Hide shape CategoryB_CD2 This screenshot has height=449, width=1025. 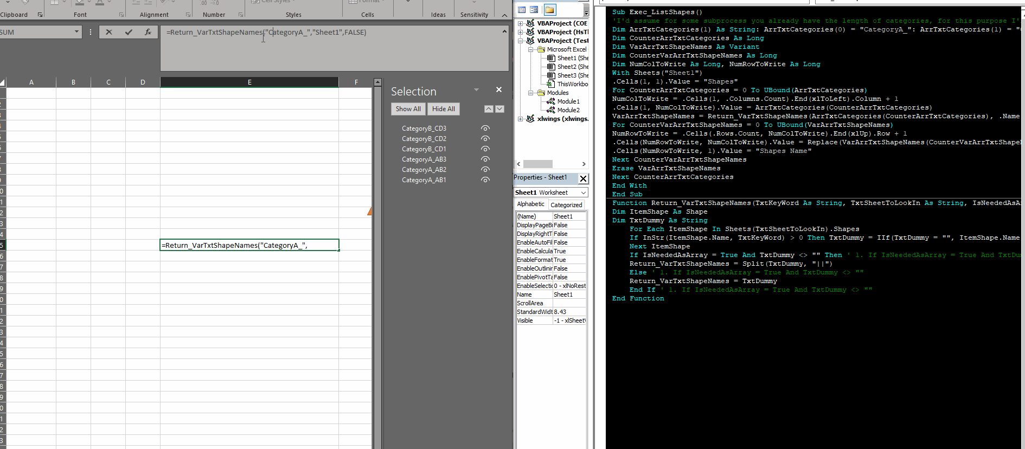pyautogui.click(x=485, y=139)
